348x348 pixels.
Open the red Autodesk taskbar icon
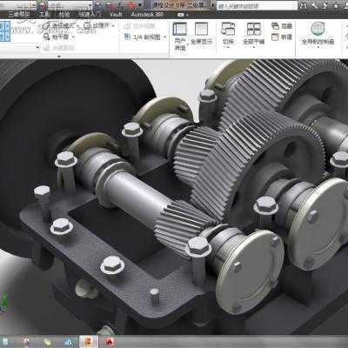[110, 342]
